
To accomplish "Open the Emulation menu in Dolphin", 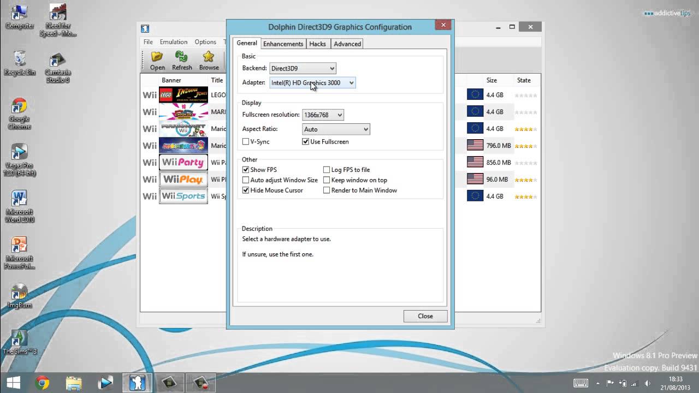I will pyautogui.click(x=174, y=42).
